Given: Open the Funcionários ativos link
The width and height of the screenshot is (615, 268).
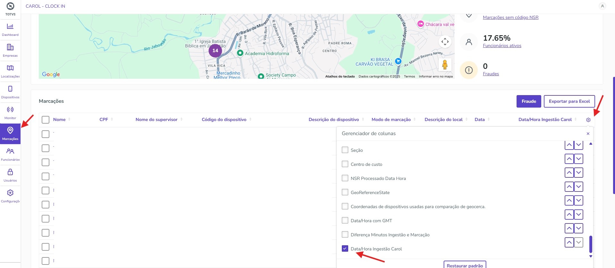Looking at the screenshot, I should tap(502, 45).
